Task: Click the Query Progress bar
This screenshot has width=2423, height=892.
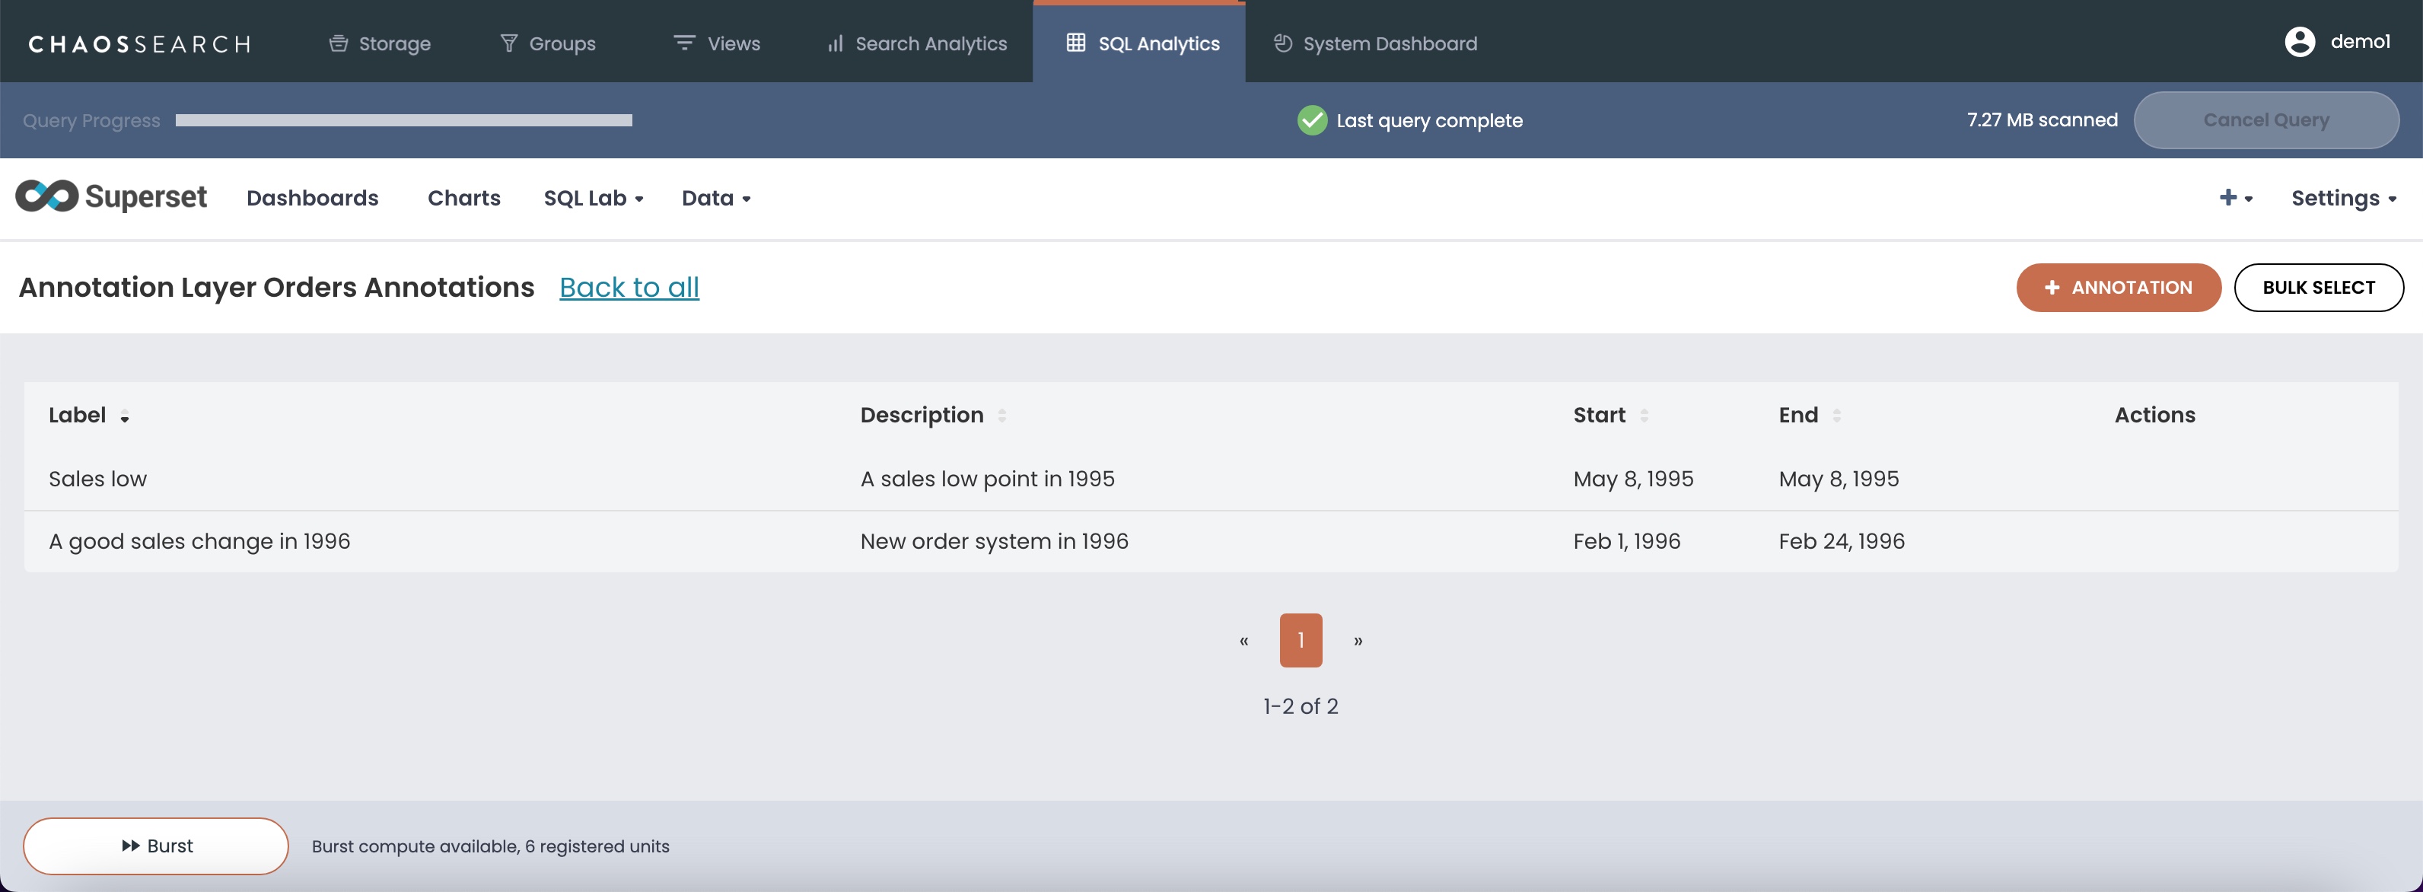Action: coord(403,120)
